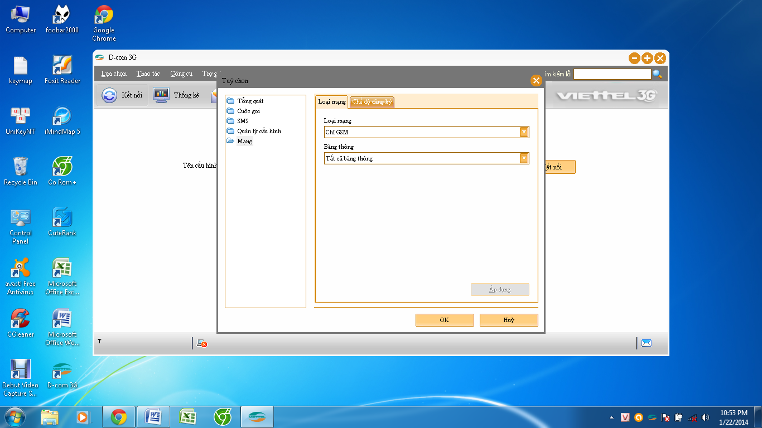Switch to the Chế độ đăng ký tab

(372, 101)
